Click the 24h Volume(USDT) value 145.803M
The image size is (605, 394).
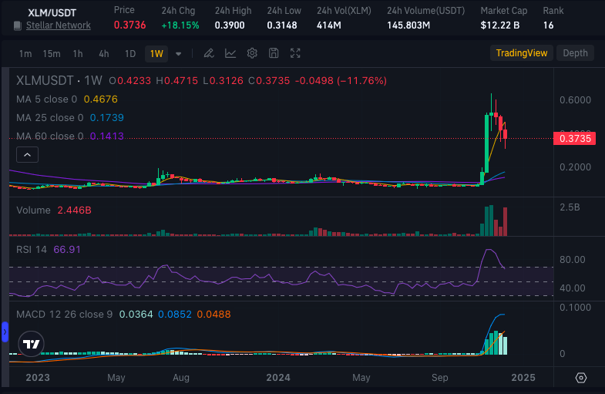(408, 25)
